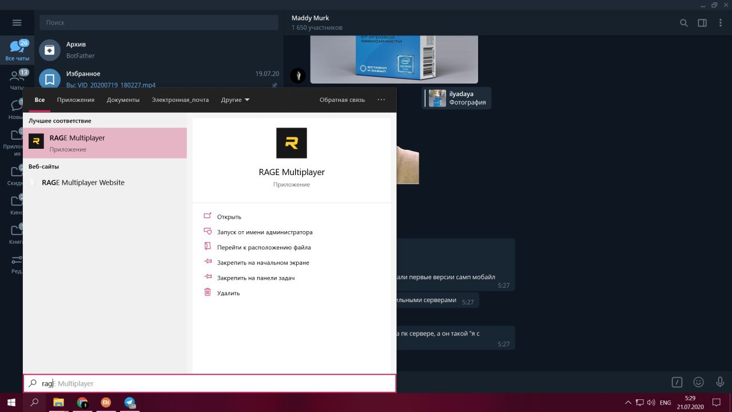Open the Избранное saved messages avatar

[50, 79]
